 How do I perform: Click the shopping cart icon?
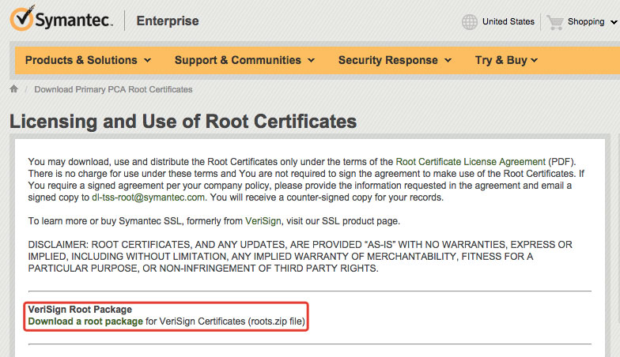555,22
